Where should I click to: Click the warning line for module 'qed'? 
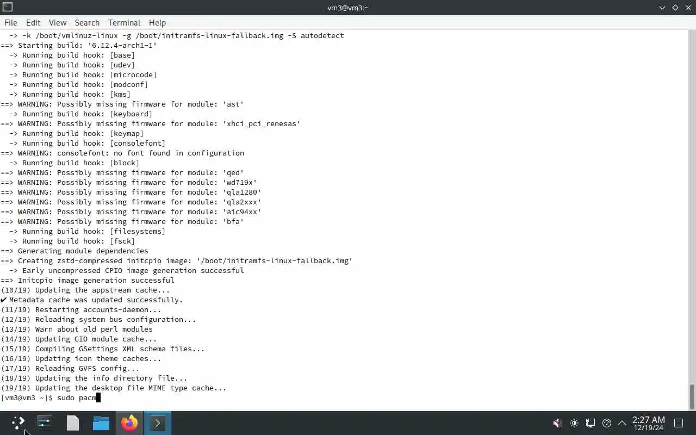[x=122, y=172]
